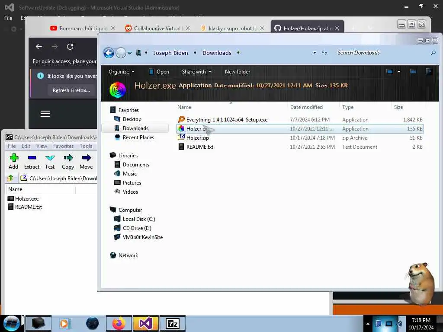Open the Organize dropdown menu
This screenshot has height=332, width=443.
(x=122, y=72)
